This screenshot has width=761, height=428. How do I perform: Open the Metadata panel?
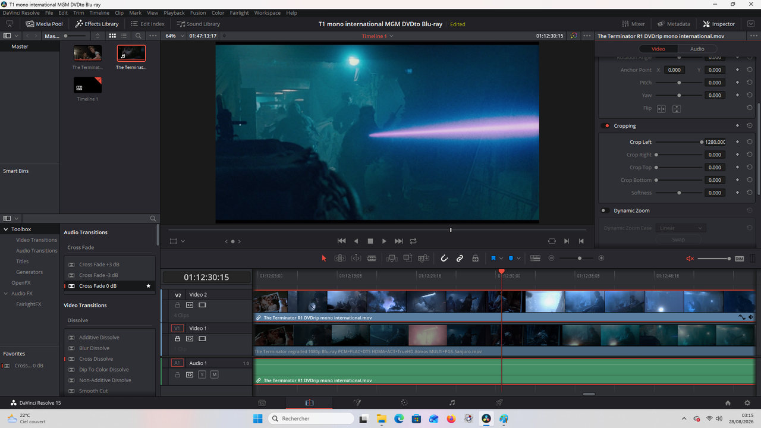coord(674,24)
